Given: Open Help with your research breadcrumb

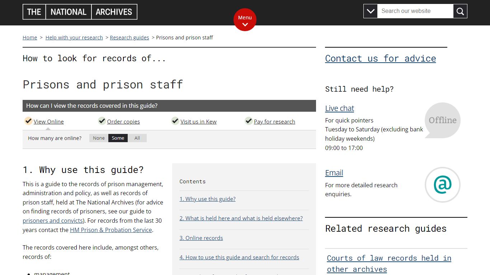Looking at the screenshot, I should [x=74, y=38].
